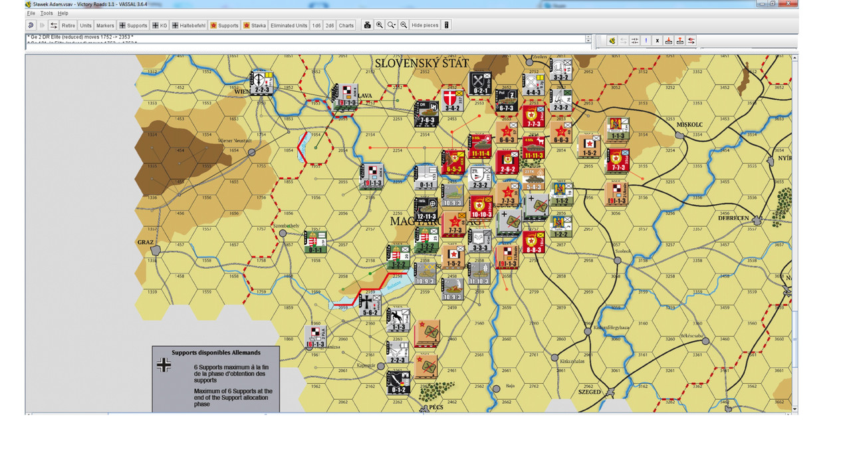Click the Stavka toolbar button
This screenshot has height=461, width=851.
255,25
